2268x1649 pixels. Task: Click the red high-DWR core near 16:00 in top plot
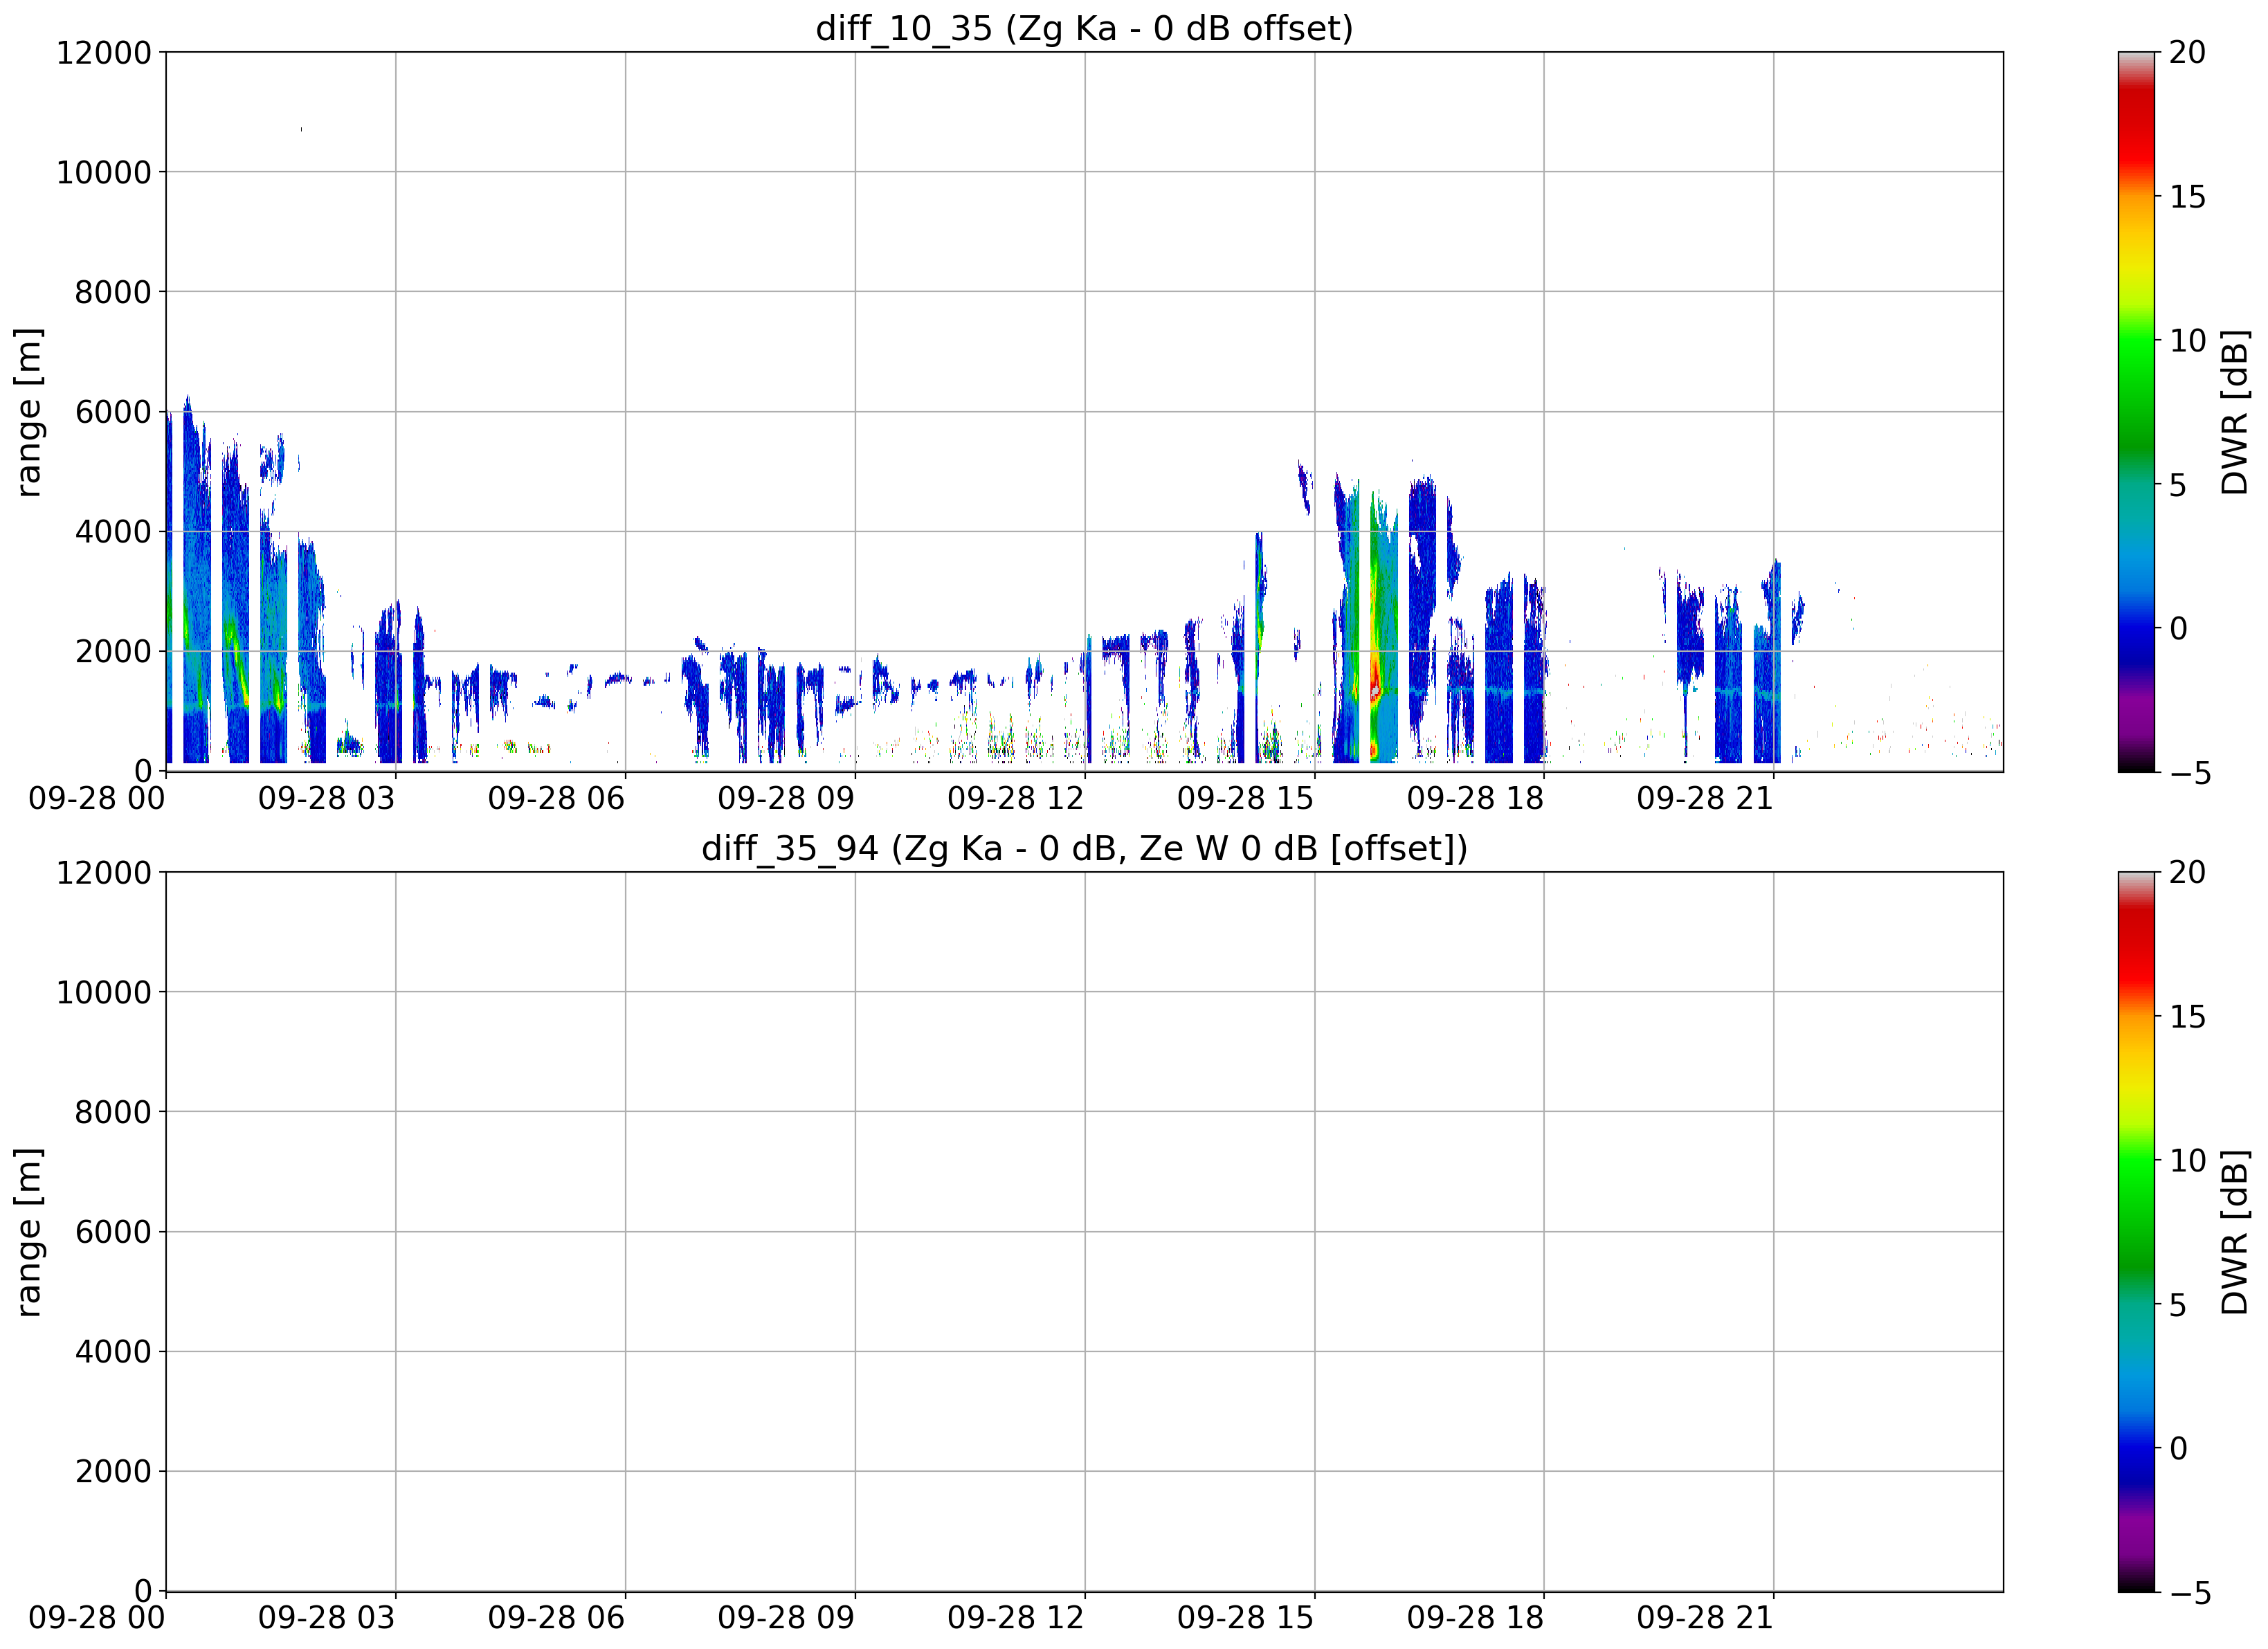1375,690
